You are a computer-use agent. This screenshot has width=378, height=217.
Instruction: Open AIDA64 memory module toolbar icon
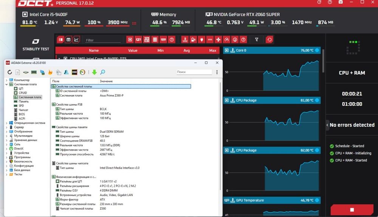pyautogui.click(x=34, y=72)
